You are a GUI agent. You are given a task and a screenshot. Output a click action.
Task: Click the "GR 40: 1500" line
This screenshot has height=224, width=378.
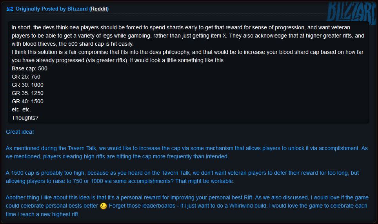coord(27,101)
